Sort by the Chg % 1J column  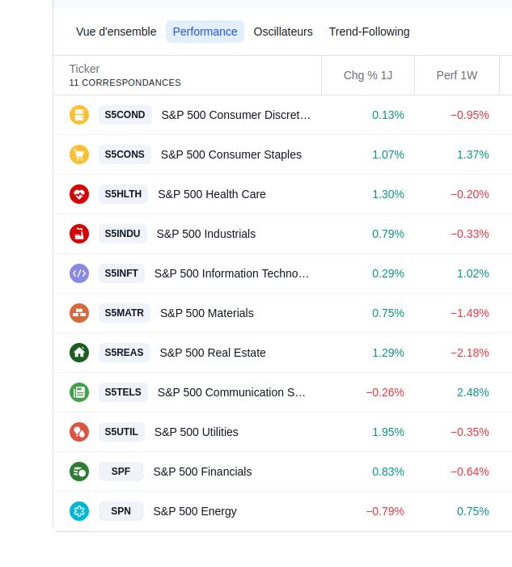pyautogui.click(x=368, y=75)
